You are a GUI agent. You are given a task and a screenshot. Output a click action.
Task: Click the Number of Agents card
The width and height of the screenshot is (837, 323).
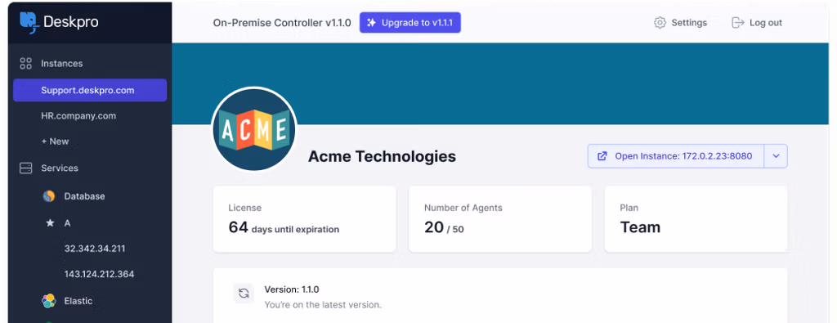pos(500,219)
